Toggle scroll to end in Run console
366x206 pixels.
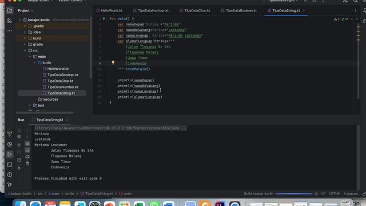click(27, 150)
